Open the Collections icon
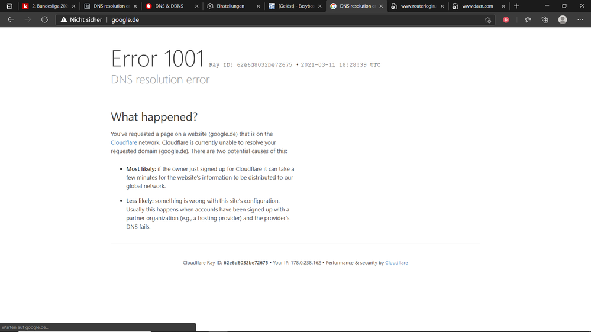 (545, 19)
